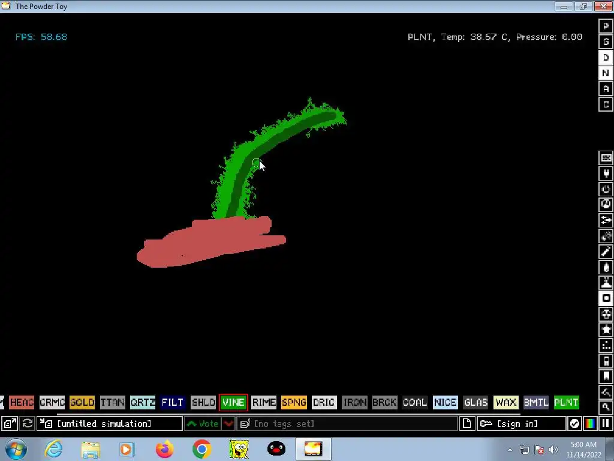Image resolution: width=614 pixels, height=461 pixels.
Task: Select the GLAS element
Action: point(475,402)
